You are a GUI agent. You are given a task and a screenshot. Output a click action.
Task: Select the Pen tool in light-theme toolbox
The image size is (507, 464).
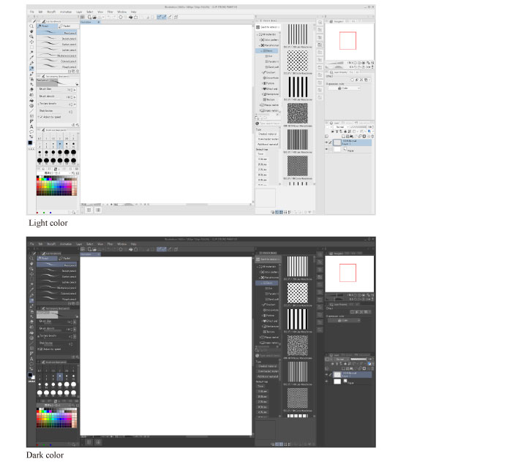(x=31, y=63)
